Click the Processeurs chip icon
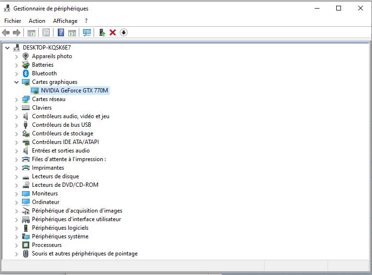The image size is (372, 275). [26, 245]
